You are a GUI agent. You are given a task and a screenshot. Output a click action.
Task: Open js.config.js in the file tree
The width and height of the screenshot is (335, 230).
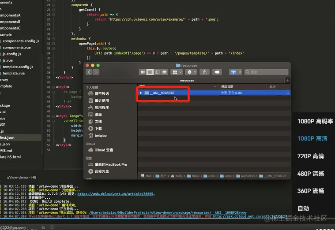coord(12,54)
